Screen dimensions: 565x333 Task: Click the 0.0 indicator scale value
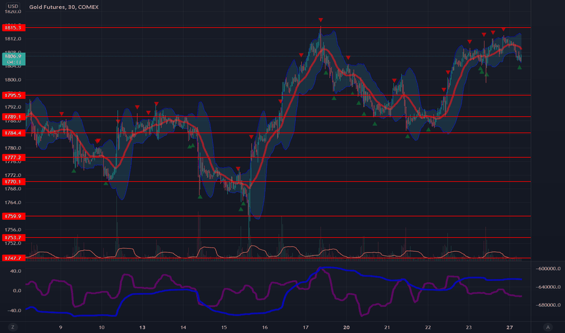17,291
